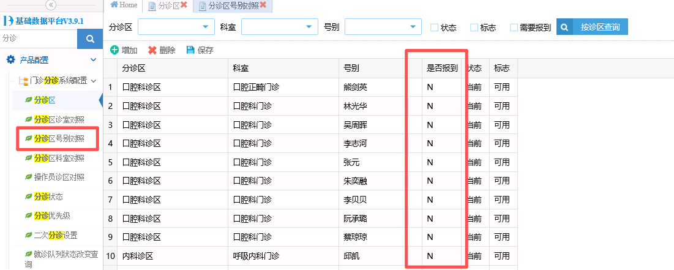Enable the 状态 checkbox
The image size is (674, 270).
(434, 28)
